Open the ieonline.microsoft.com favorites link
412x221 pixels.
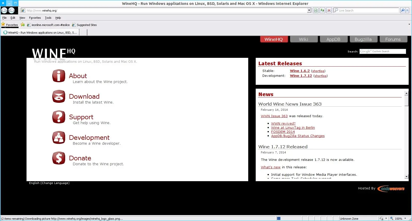[48, 25]
